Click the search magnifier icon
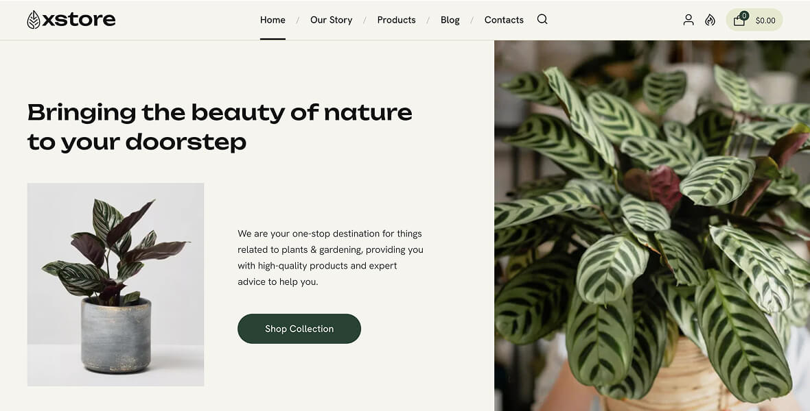 click(x=542, y=19)
